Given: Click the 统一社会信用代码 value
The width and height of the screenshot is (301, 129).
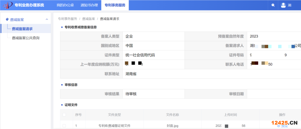Looking at the screenshot, I should pyautogui.click(x=140, y=55).
